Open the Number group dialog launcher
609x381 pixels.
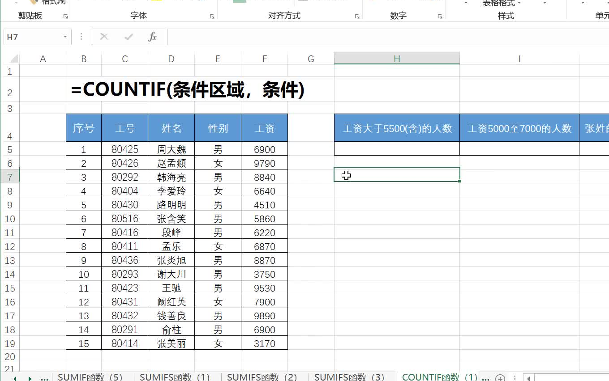coord(440,17)
